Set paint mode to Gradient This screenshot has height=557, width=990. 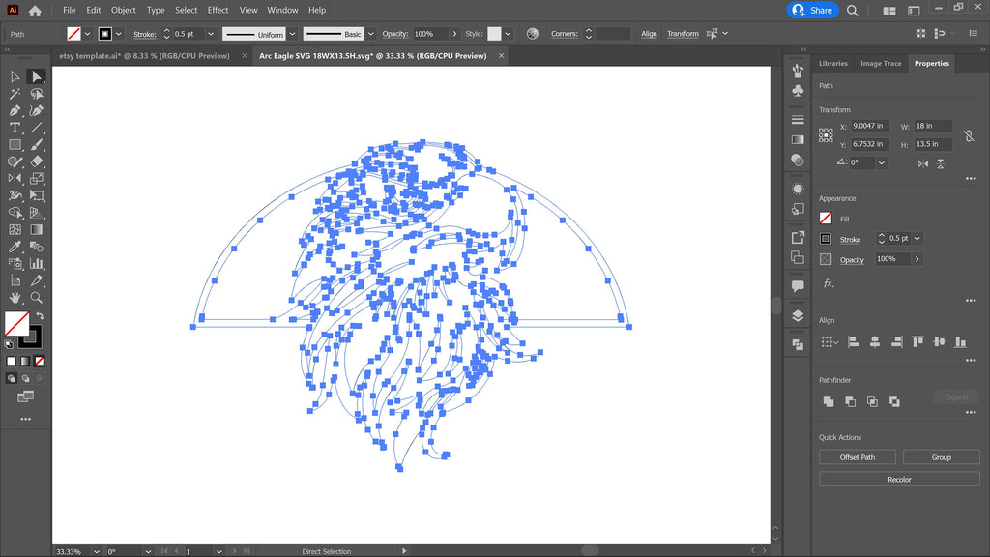coord(25,362)
